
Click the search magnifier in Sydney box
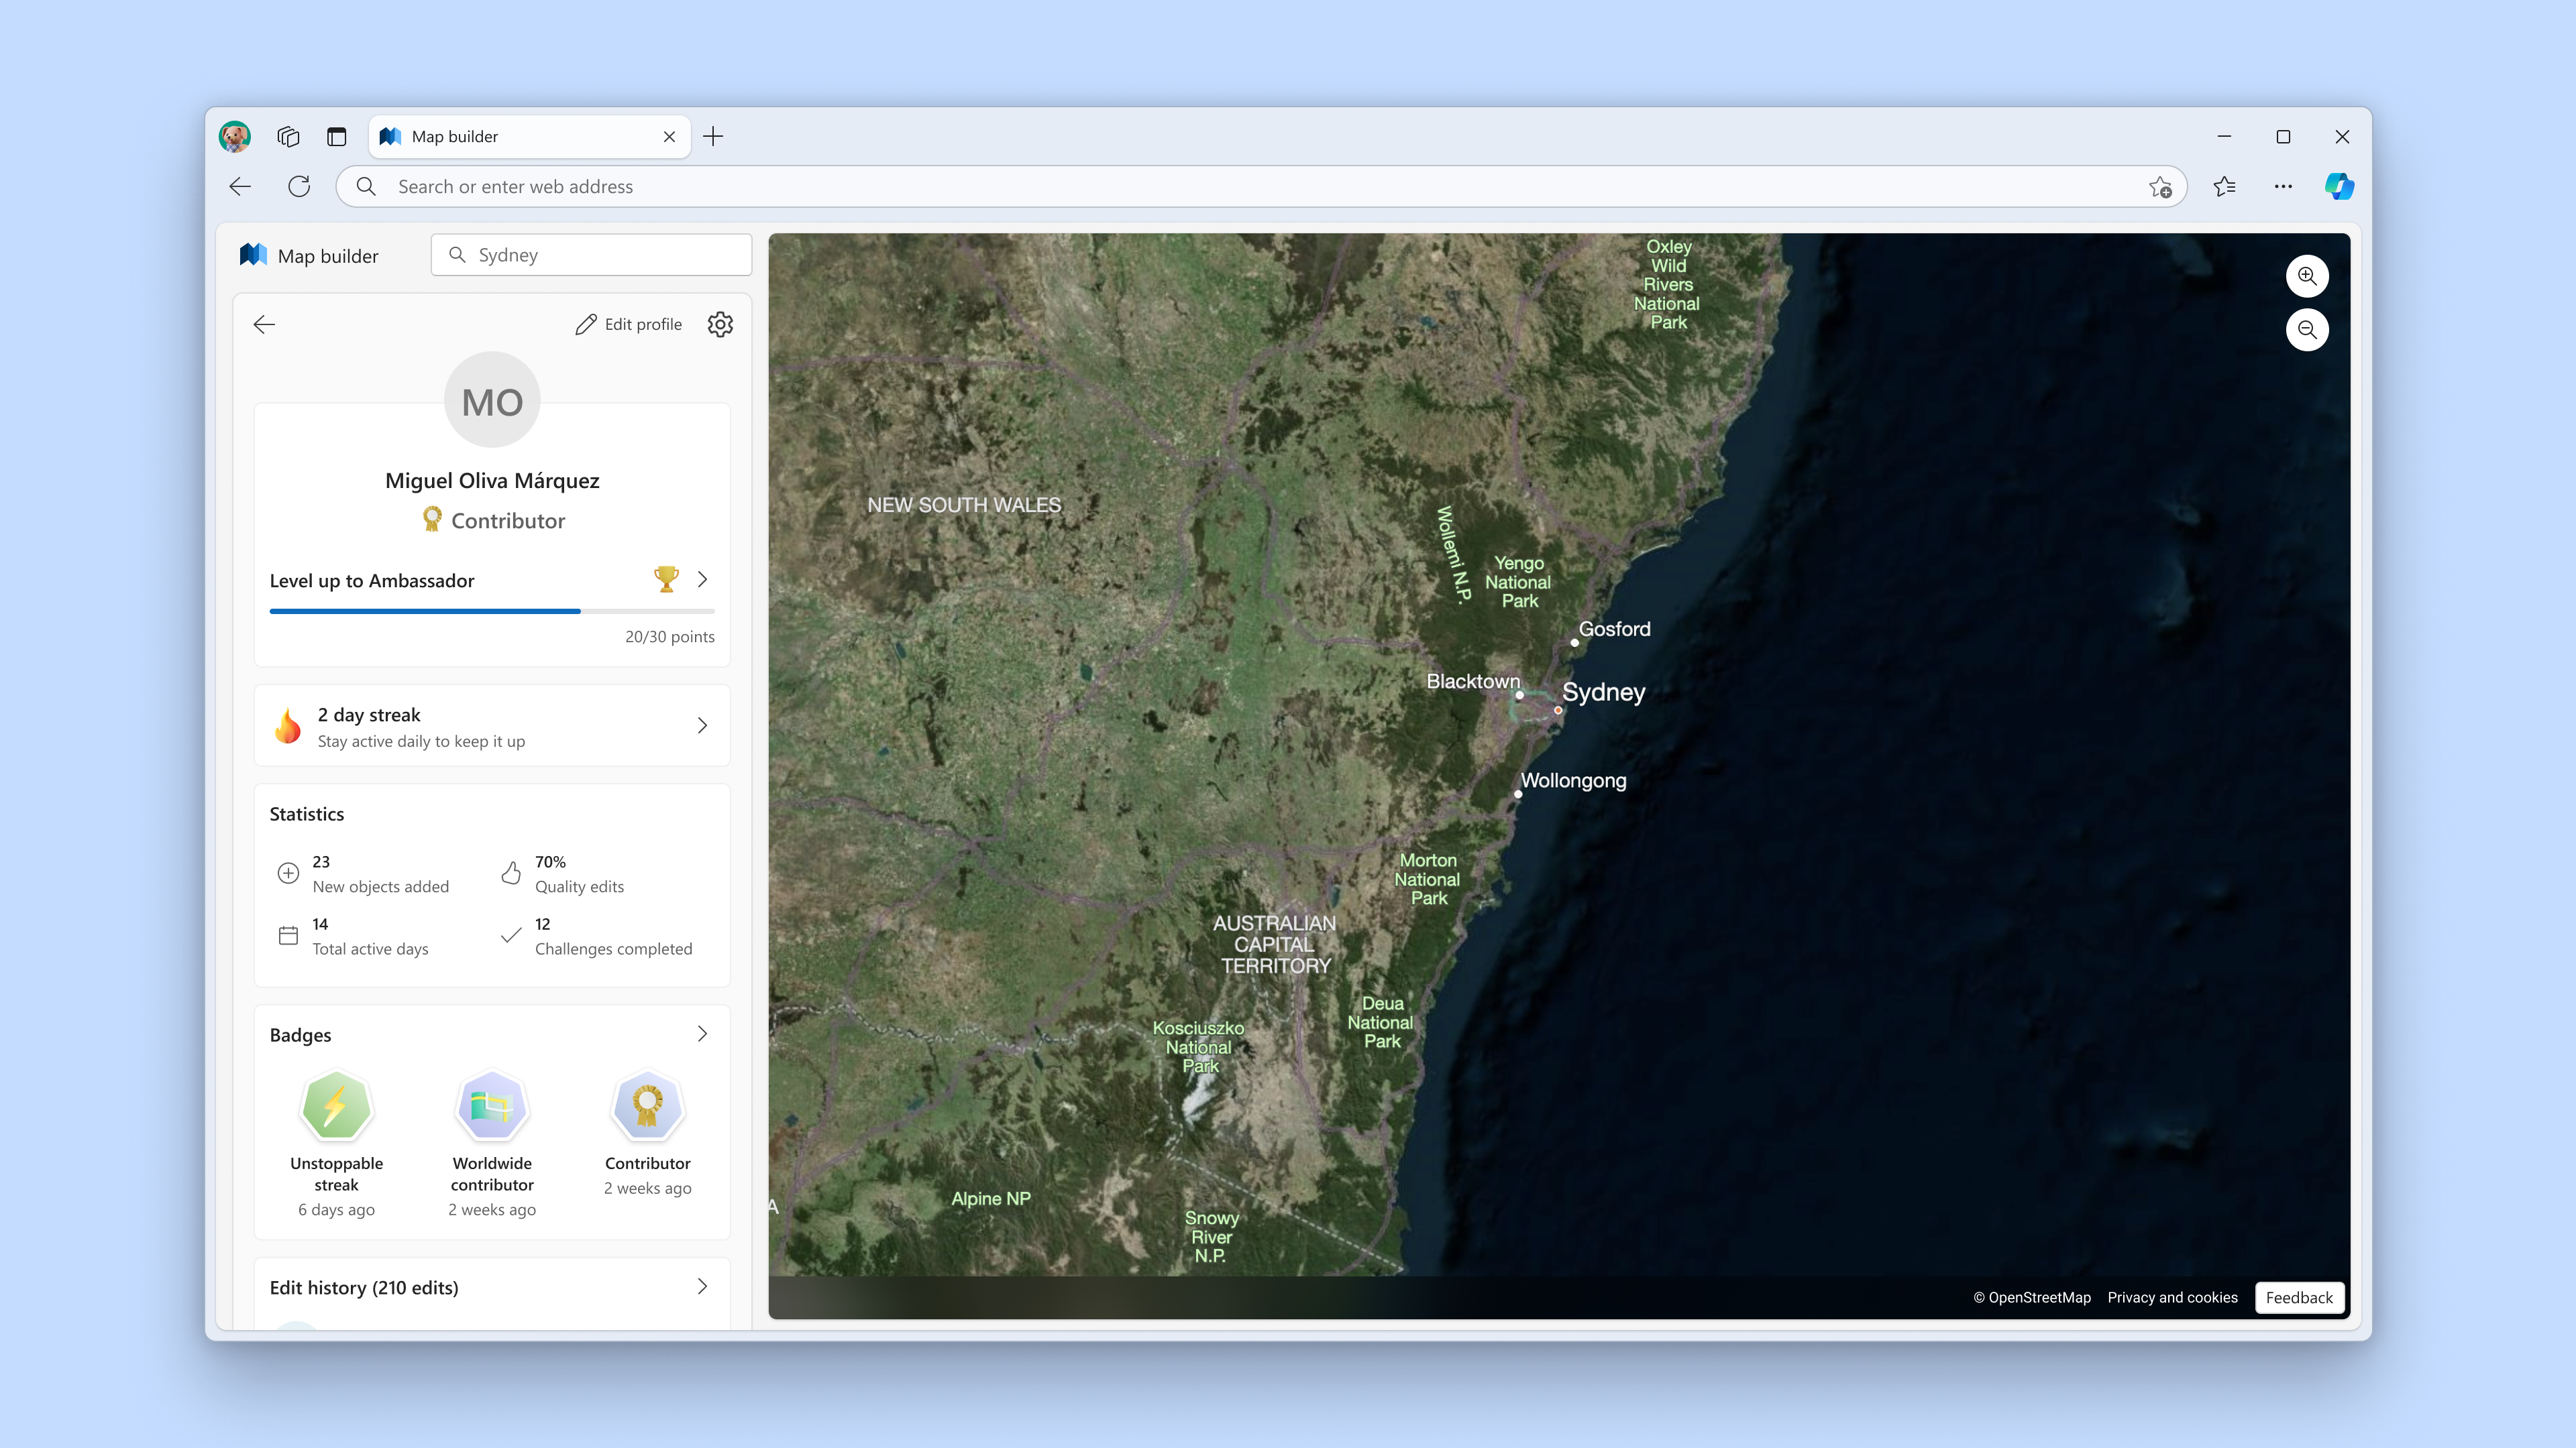coord(457,255)
